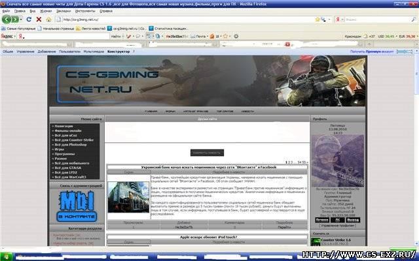
Task: Open Новости in the site navigation bar
Action: pos(247,112)
